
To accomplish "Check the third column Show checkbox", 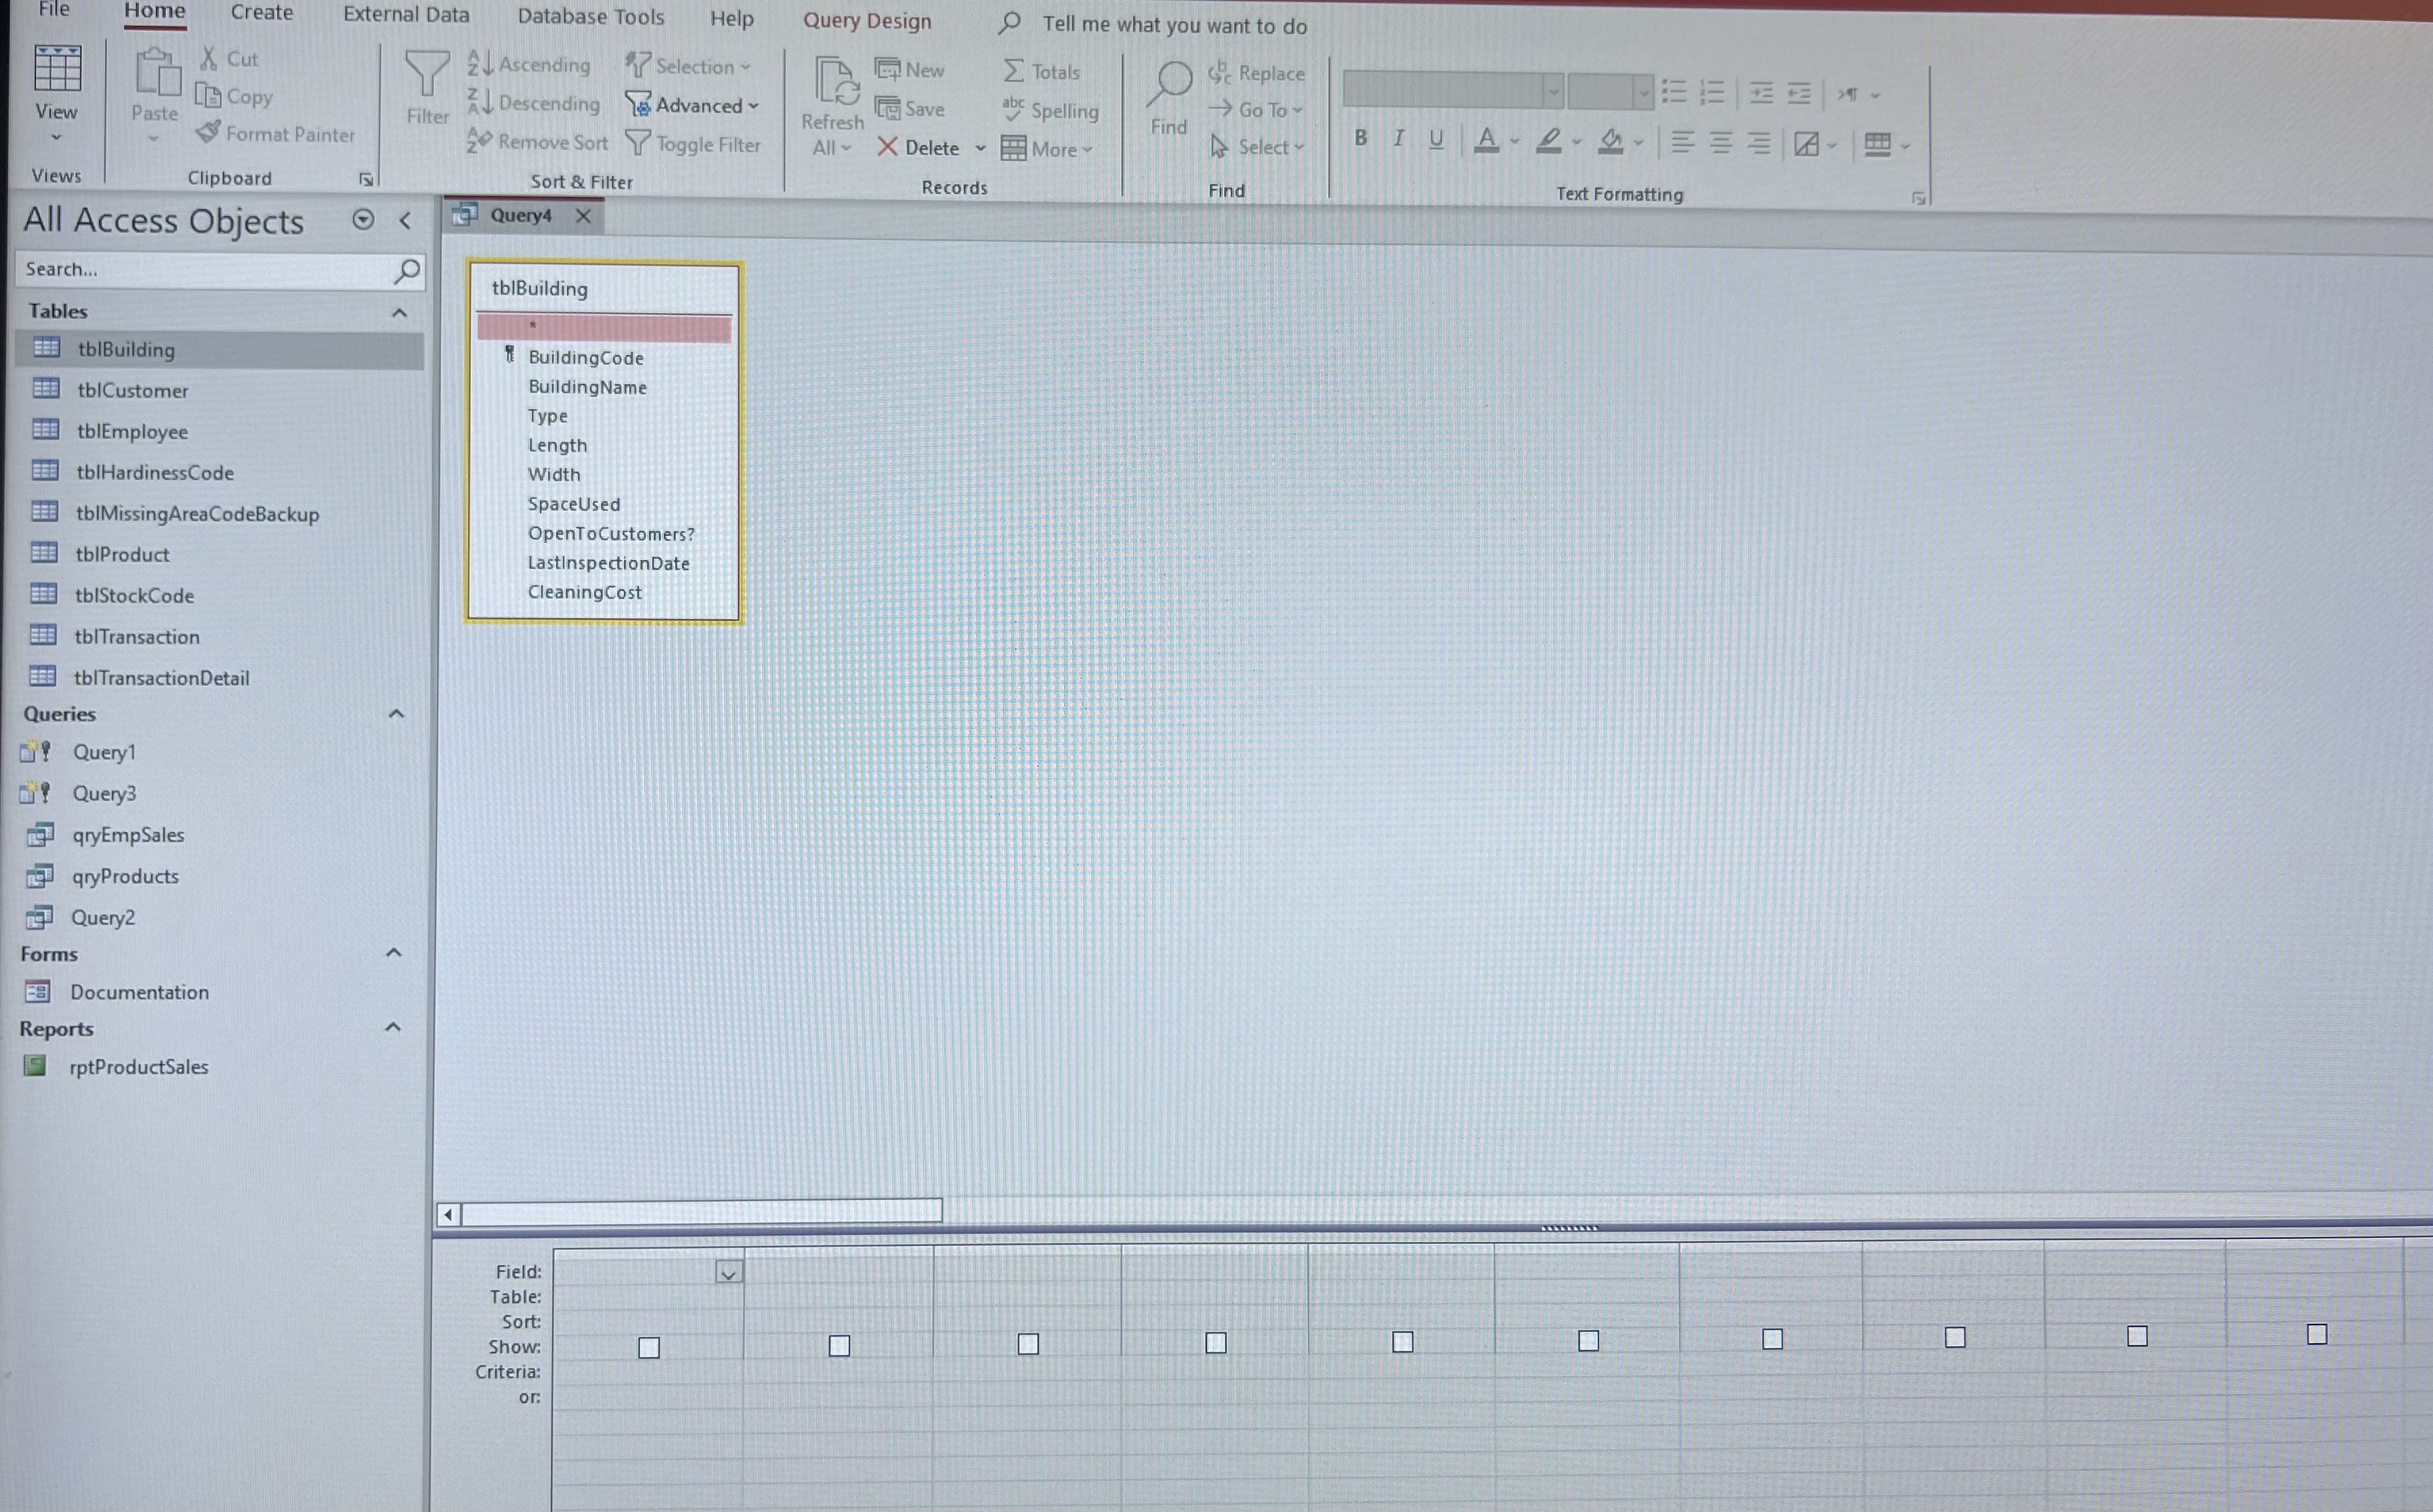I will pos(1028,1344).
